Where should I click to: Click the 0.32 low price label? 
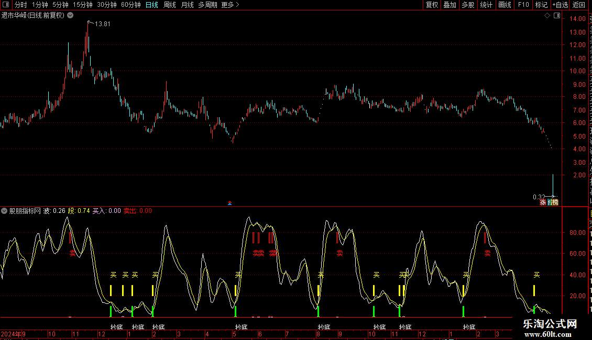[x=539, y=197]
